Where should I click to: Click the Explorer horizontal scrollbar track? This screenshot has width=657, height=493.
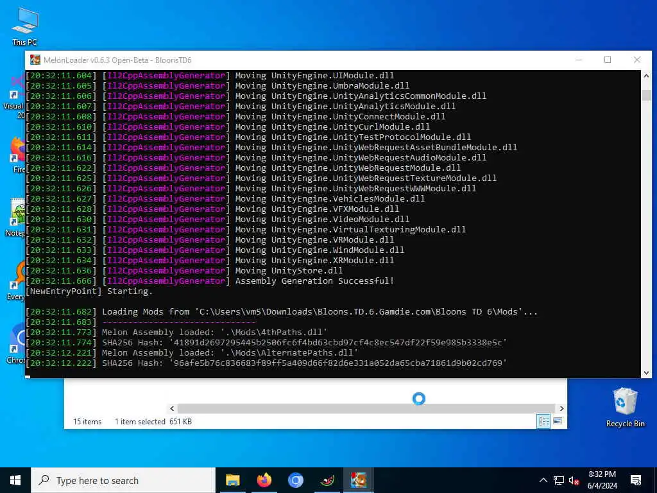[x=366, y=408]
